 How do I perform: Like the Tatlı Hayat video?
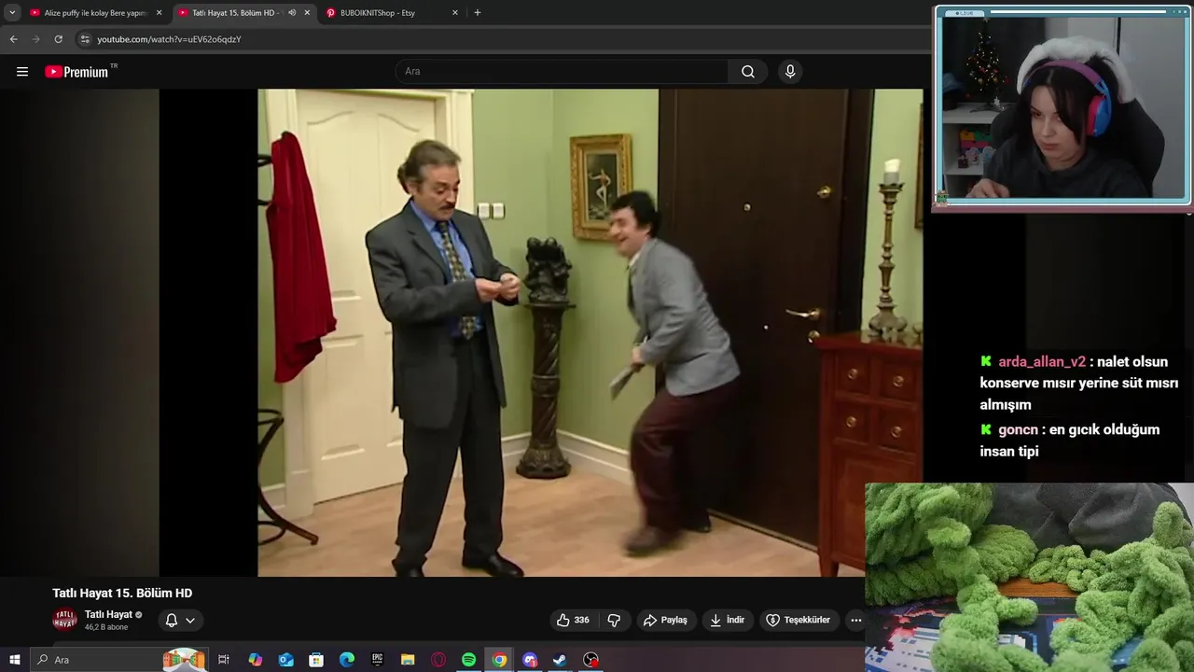tap(573, 620)
